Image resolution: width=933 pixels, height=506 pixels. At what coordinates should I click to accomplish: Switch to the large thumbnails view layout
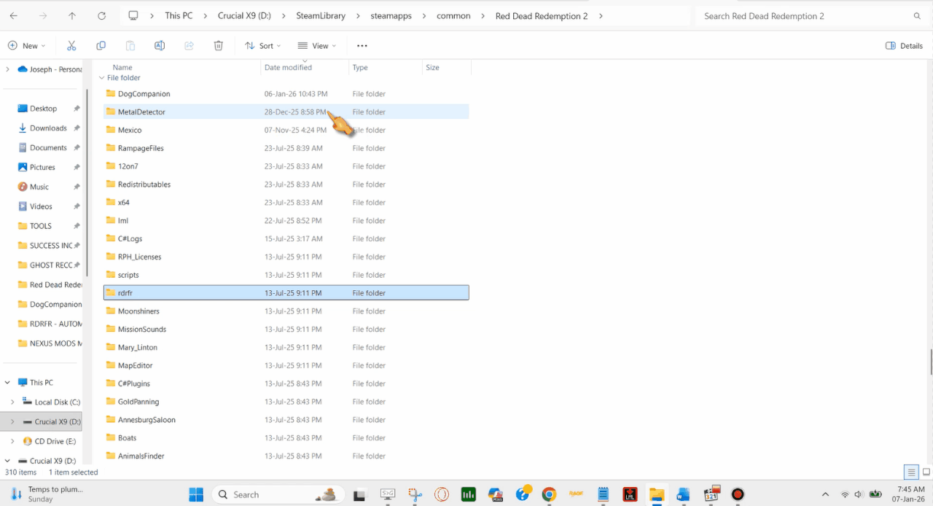click(926, 472)
